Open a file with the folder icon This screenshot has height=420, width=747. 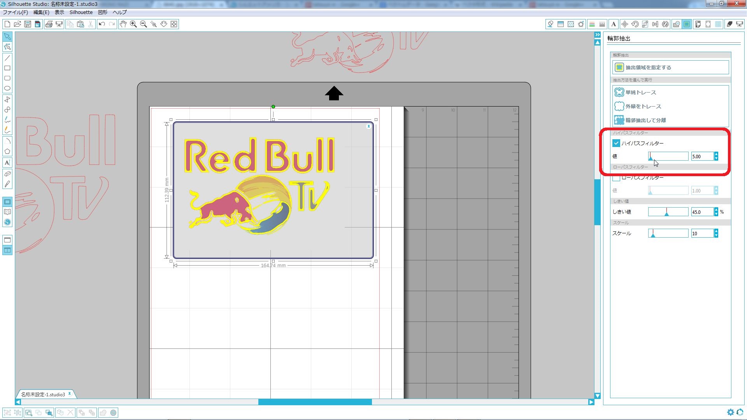click(x=18, y=24)
